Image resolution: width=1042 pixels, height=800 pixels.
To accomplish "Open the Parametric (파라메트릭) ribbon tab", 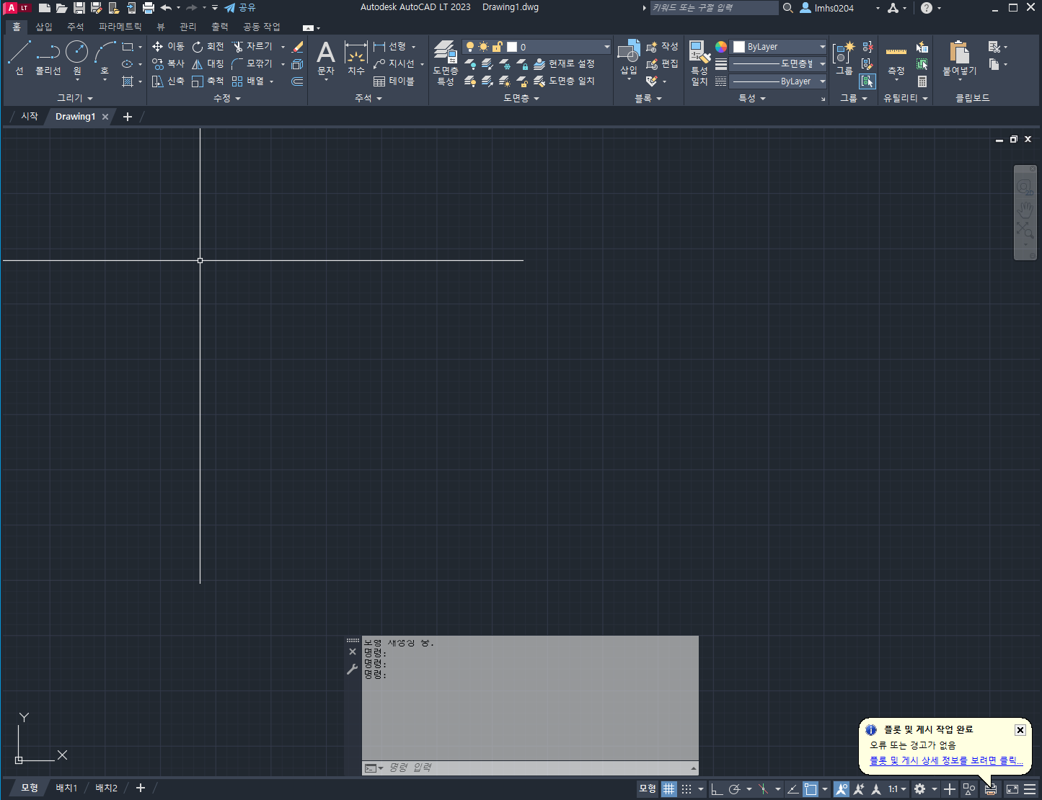I will (x=120, y=27).
